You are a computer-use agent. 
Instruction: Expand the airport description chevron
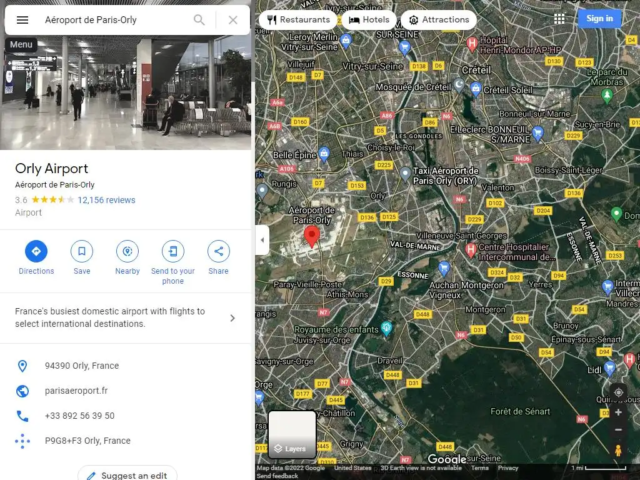(232, 318)
